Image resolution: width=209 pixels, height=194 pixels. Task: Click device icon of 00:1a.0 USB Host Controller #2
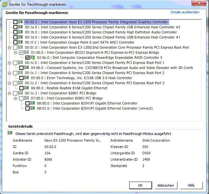20,27
